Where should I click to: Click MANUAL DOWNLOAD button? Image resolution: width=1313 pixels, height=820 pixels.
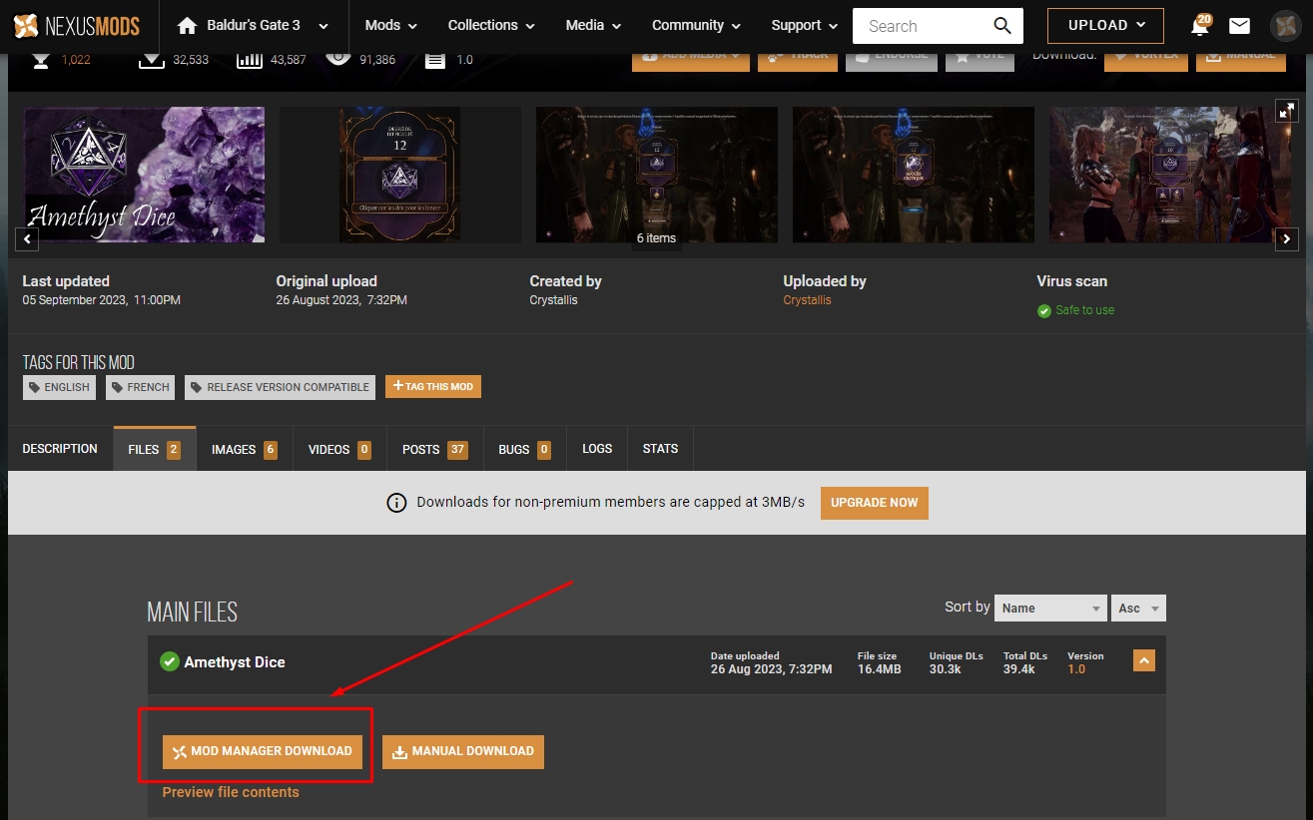(x=462, y=751)
